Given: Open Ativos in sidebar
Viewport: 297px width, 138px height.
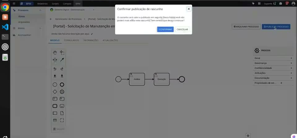Looking at the screenshot, I should [22, 16].
